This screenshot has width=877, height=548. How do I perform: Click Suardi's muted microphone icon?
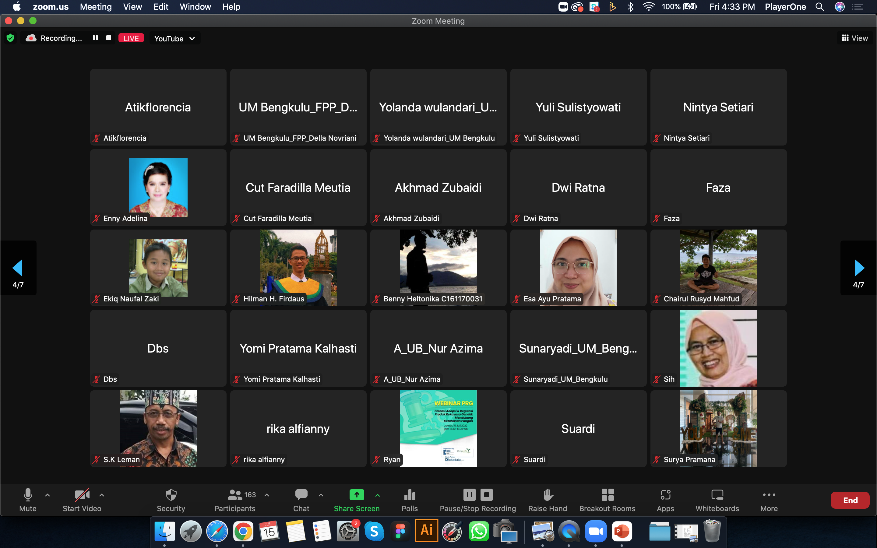tap(516, 460)
